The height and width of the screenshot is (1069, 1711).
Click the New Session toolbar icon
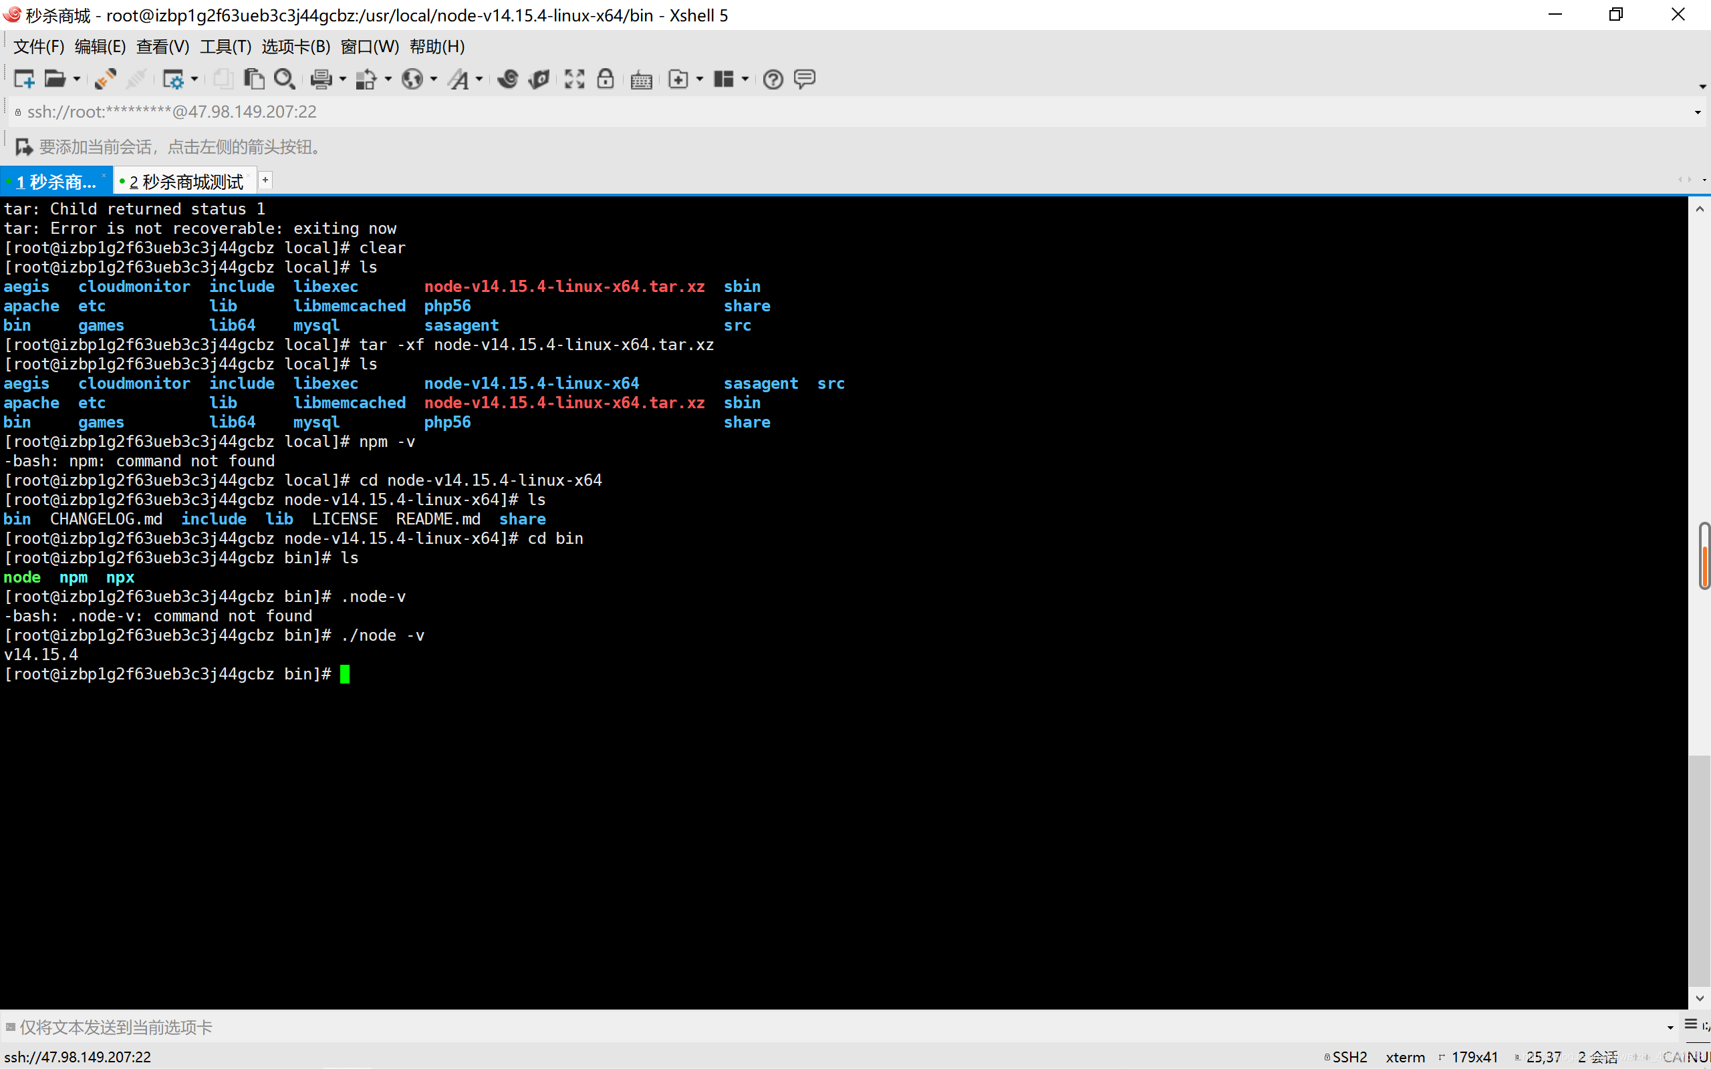[x=24, y=80]
